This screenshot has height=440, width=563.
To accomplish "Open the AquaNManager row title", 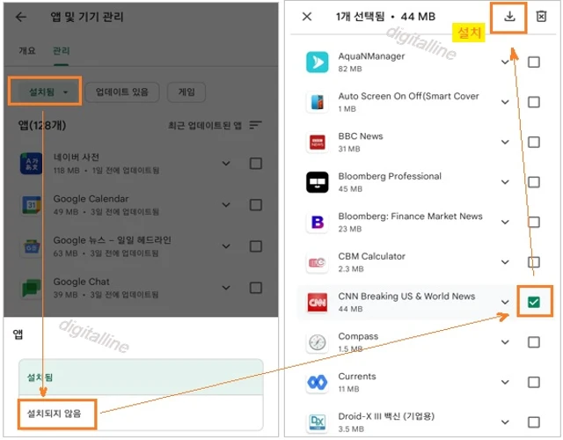I will coord(371,56).
